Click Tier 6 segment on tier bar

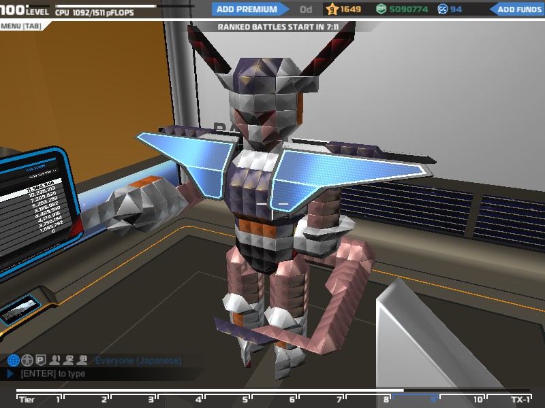click(x=275, y=399)
